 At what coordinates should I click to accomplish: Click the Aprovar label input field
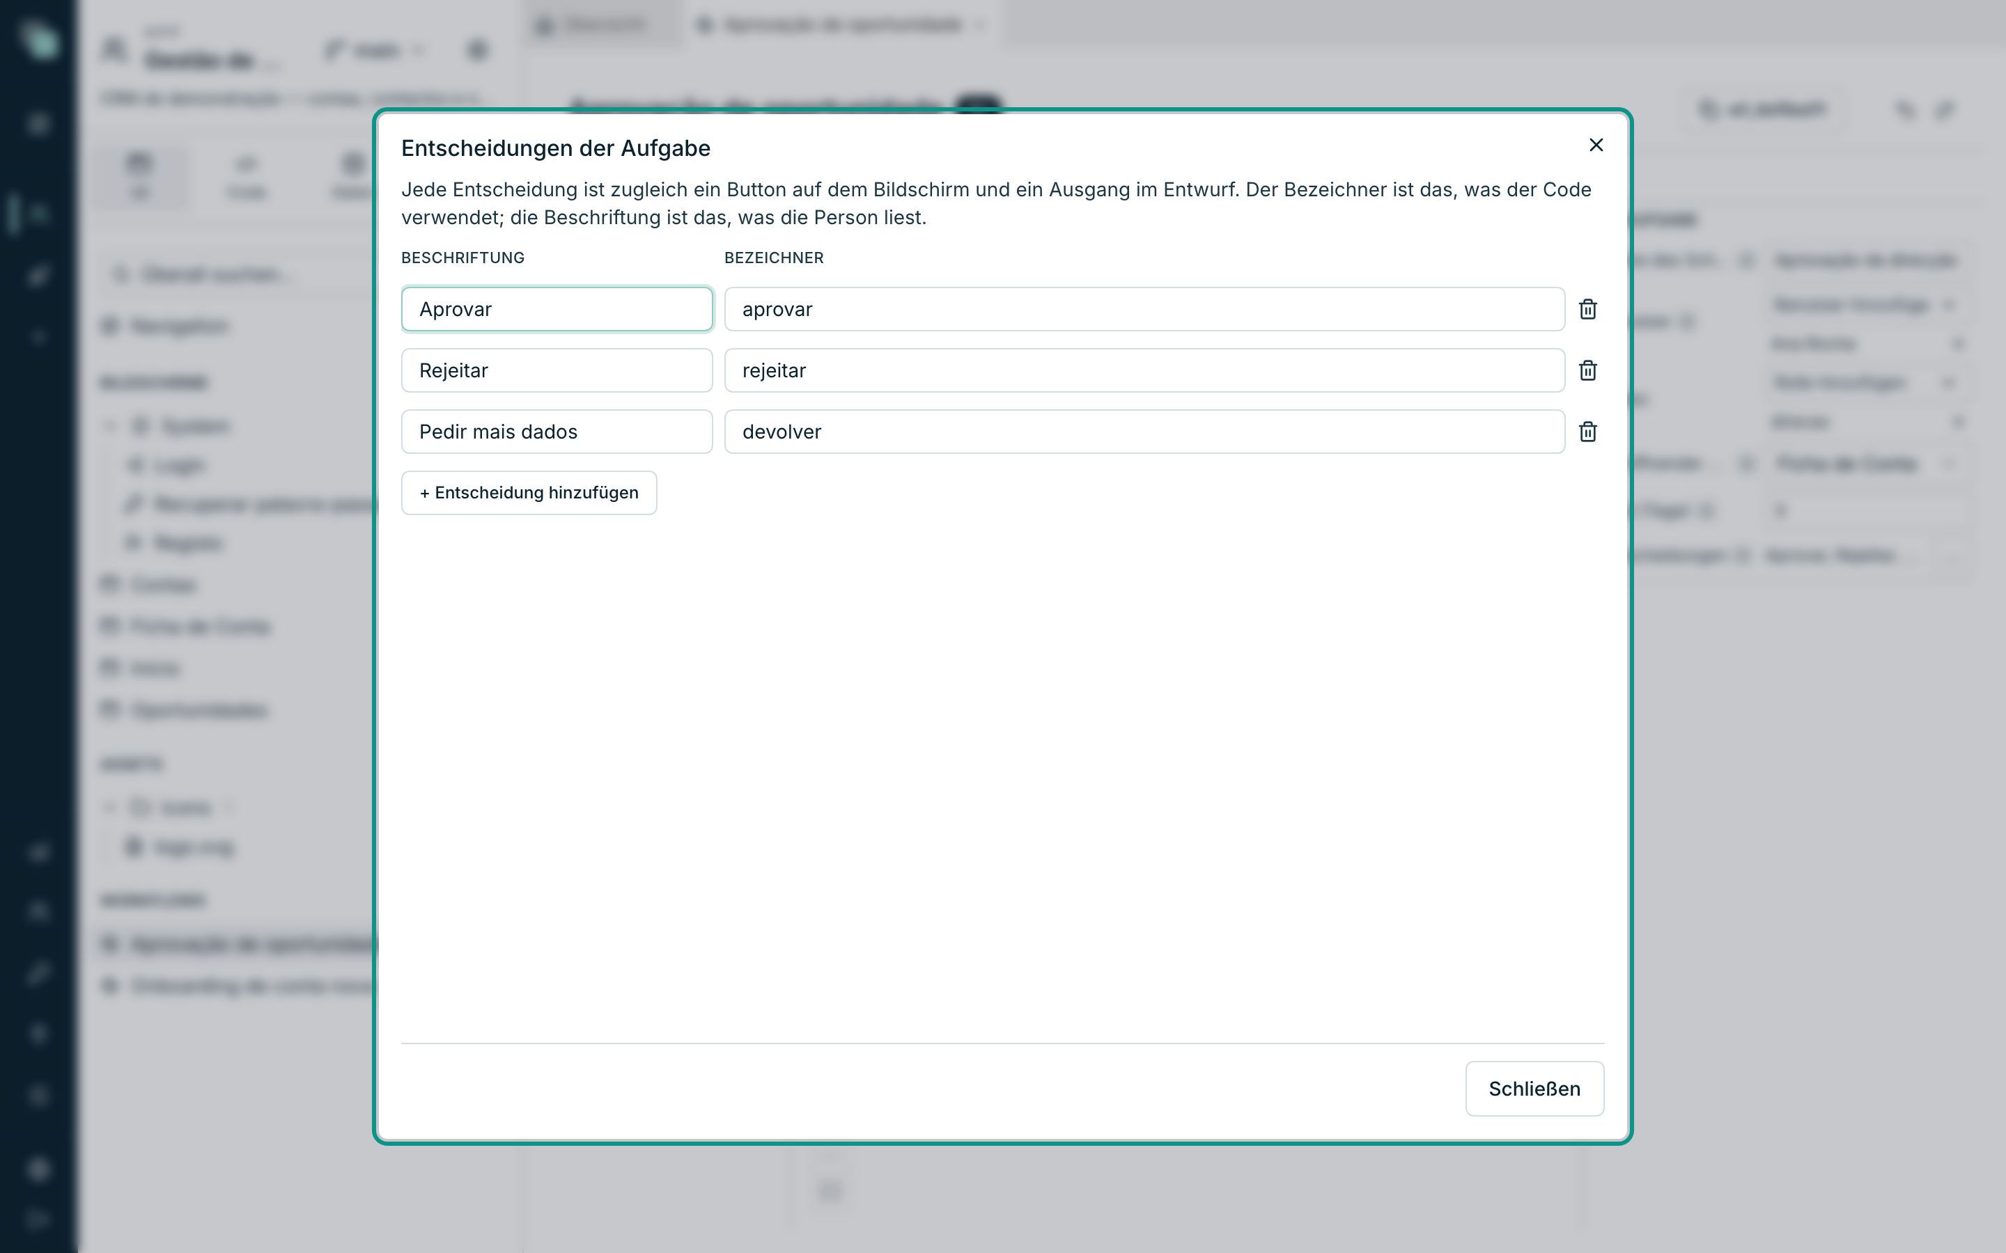[x=557, y=309]
